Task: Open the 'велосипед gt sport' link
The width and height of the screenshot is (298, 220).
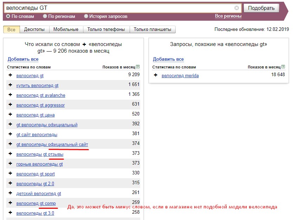Action: 35,174
